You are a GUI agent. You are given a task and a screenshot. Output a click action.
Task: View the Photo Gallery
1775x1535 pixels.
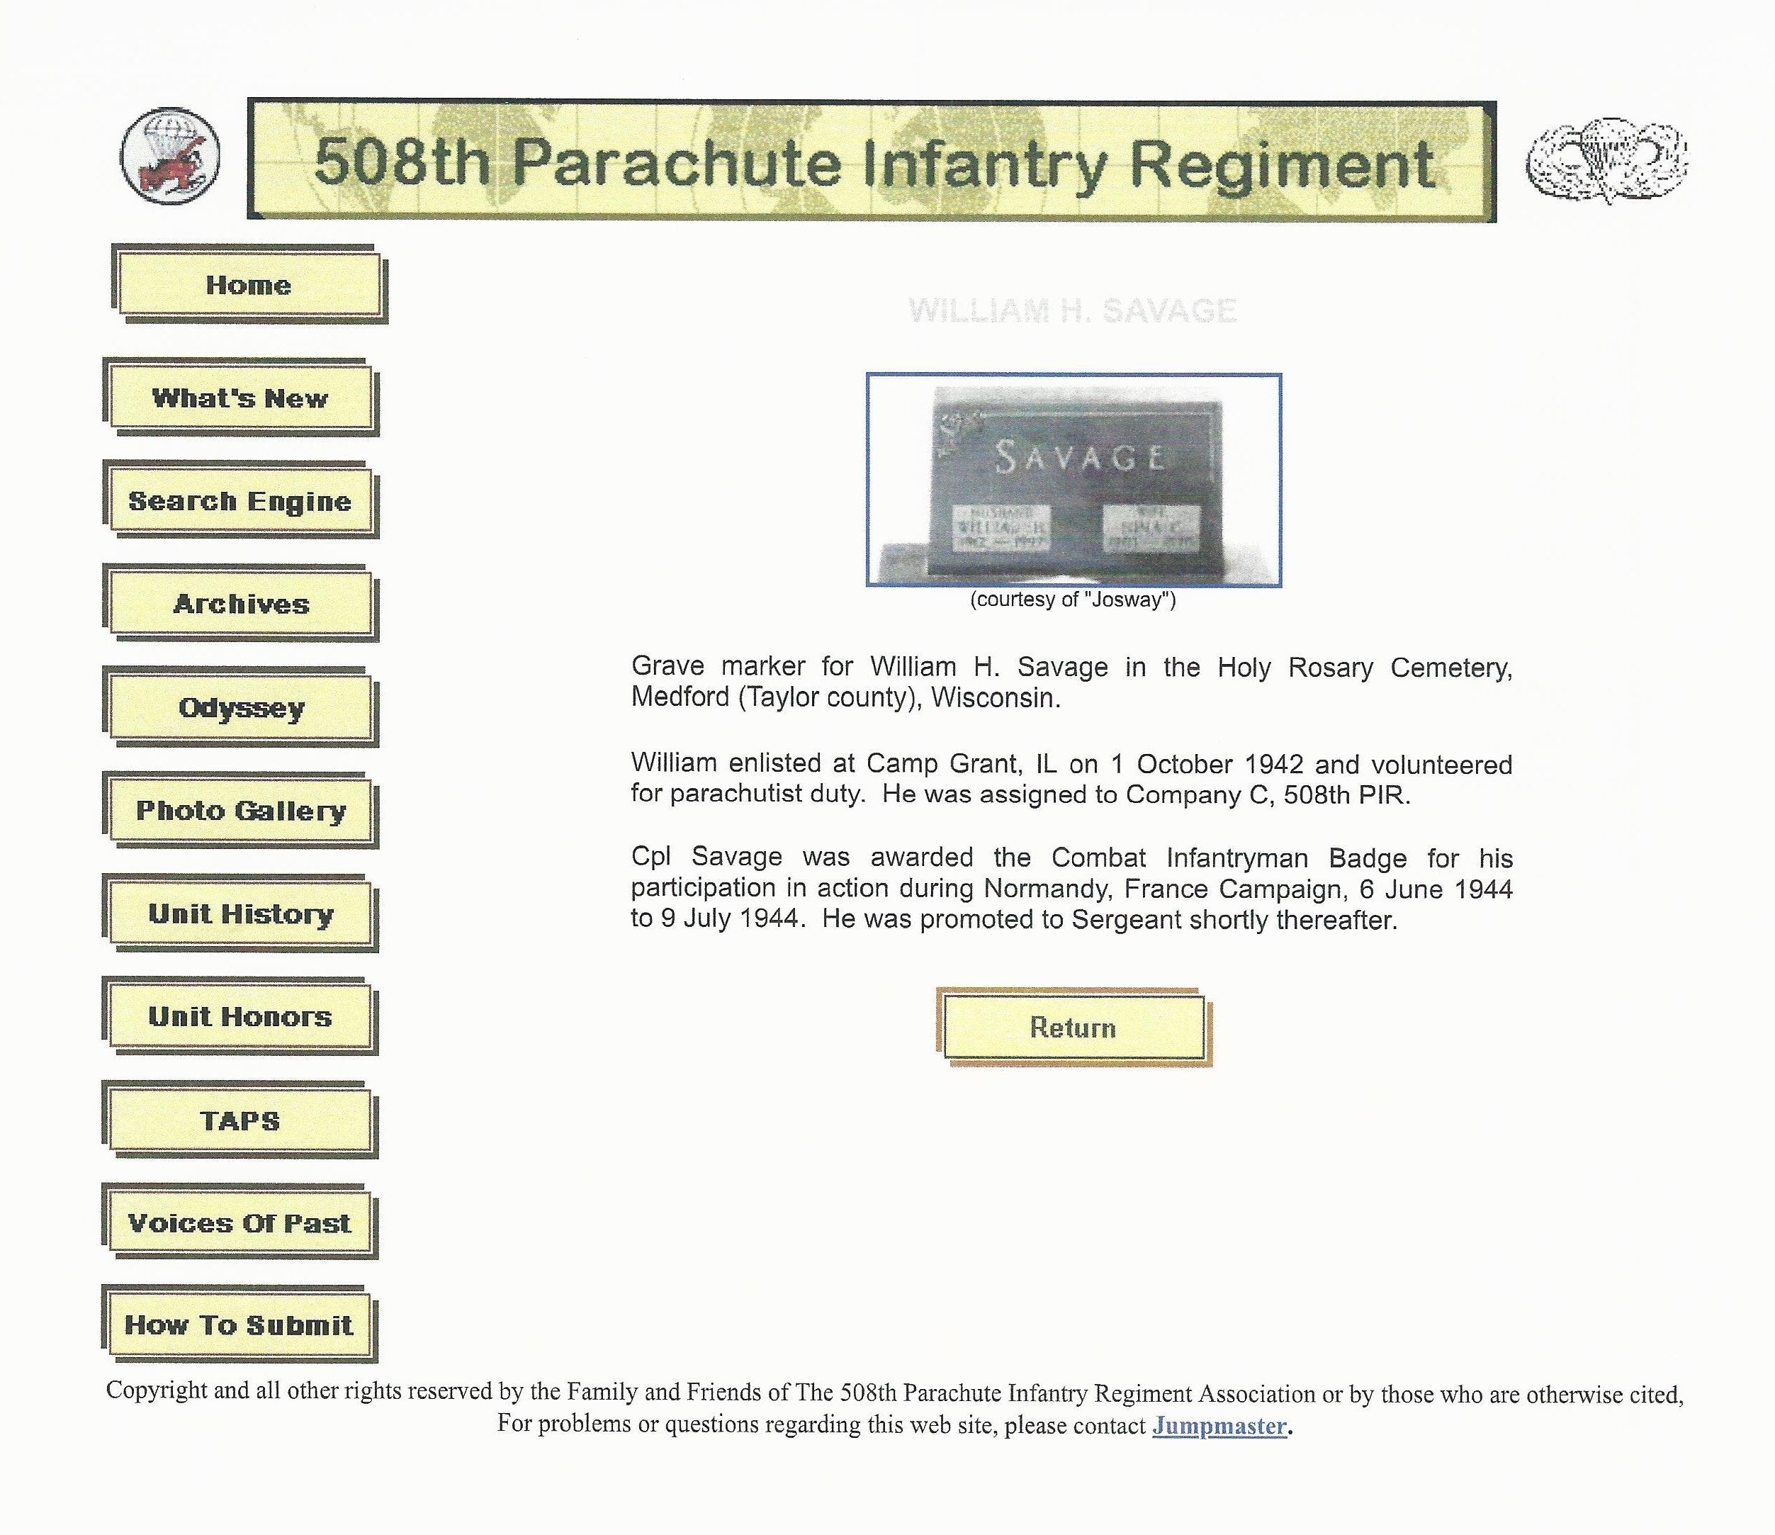pyautogui.click(x=240, y=810)
